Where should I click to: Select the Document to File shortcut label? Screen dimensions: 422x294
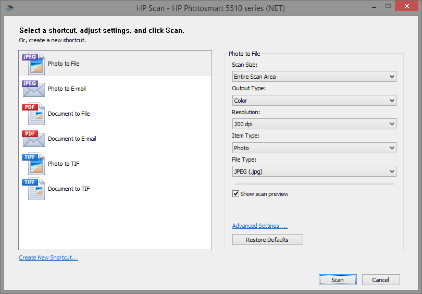[69, 114]
